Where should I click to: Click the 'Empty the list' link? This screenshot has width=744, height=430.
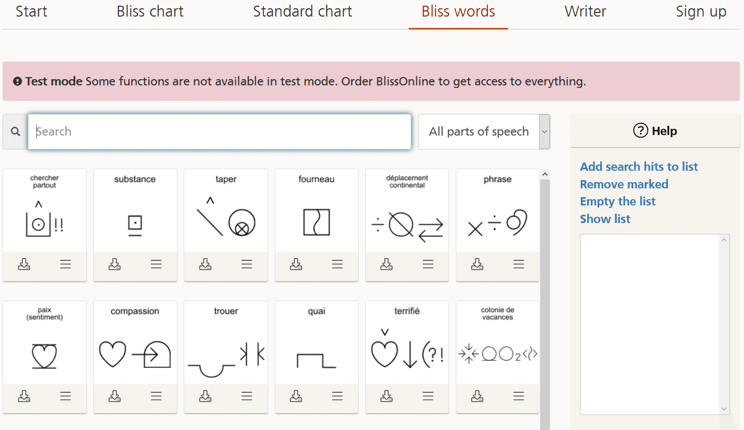(x=617, y=201)
